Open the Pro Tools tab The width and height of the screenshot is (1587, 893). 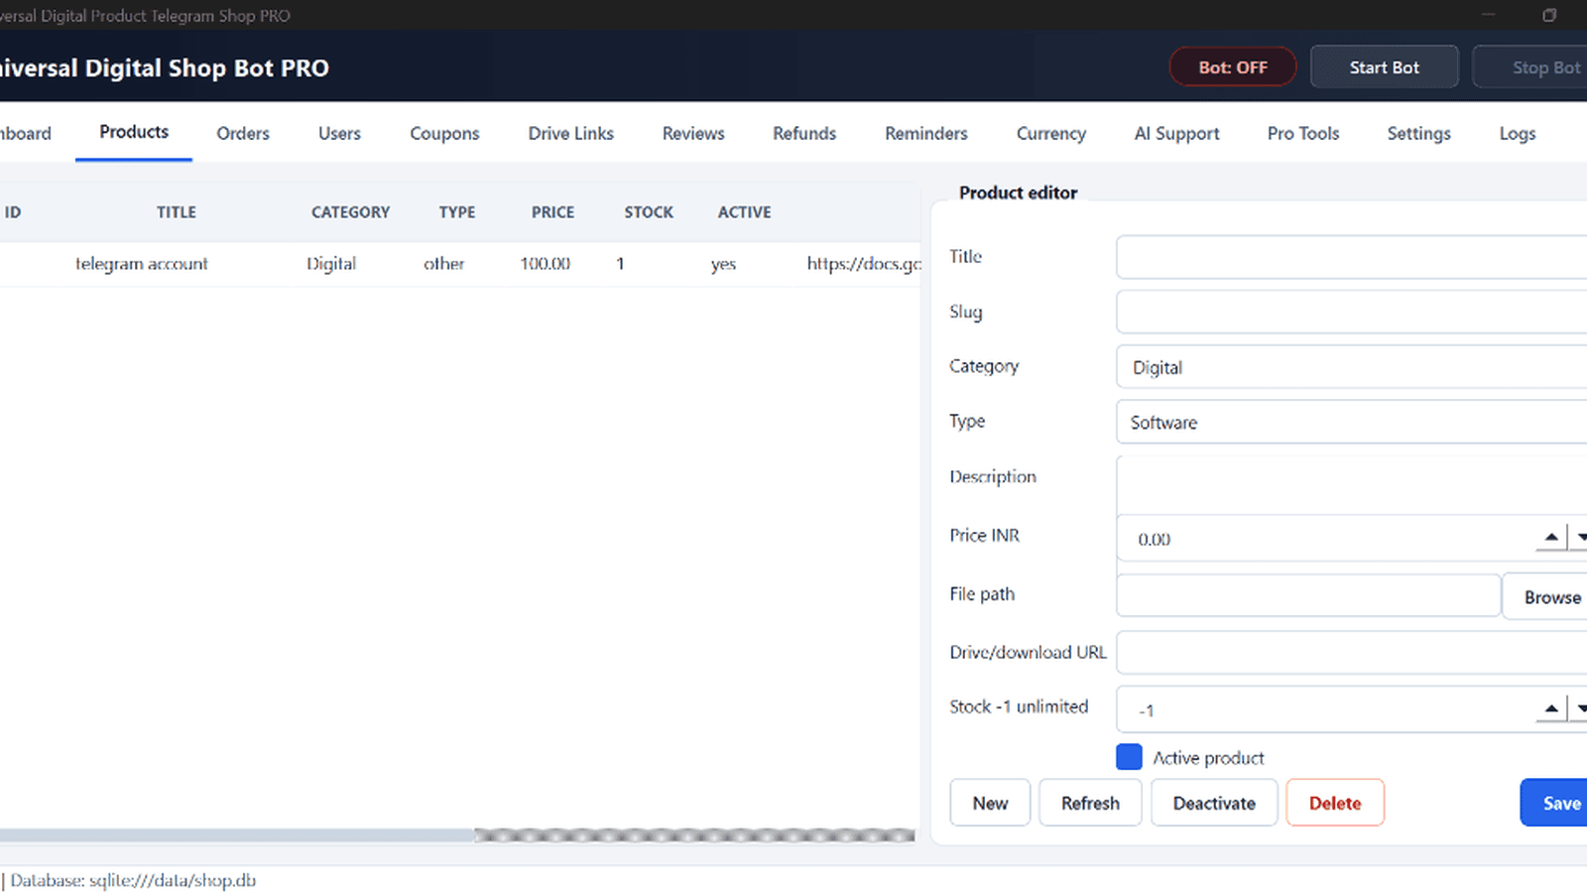pyautogui.click(x=1303, y=133)
